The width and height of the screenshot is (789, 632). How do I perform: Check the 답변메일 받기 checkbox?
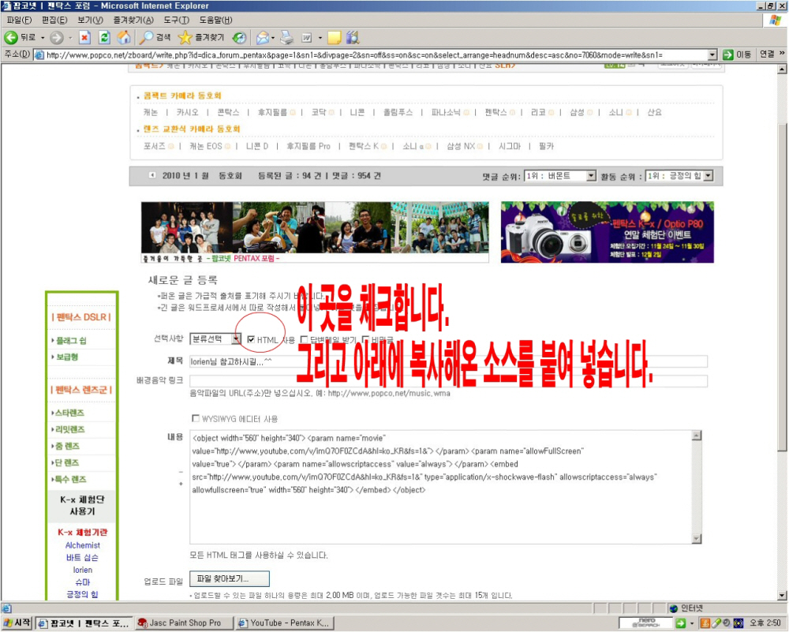[304, 339]
